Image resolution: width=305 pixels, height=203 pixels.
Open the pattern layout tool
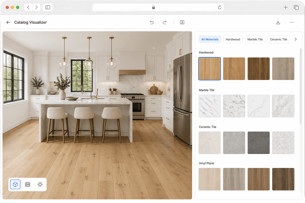pos(27,184)
